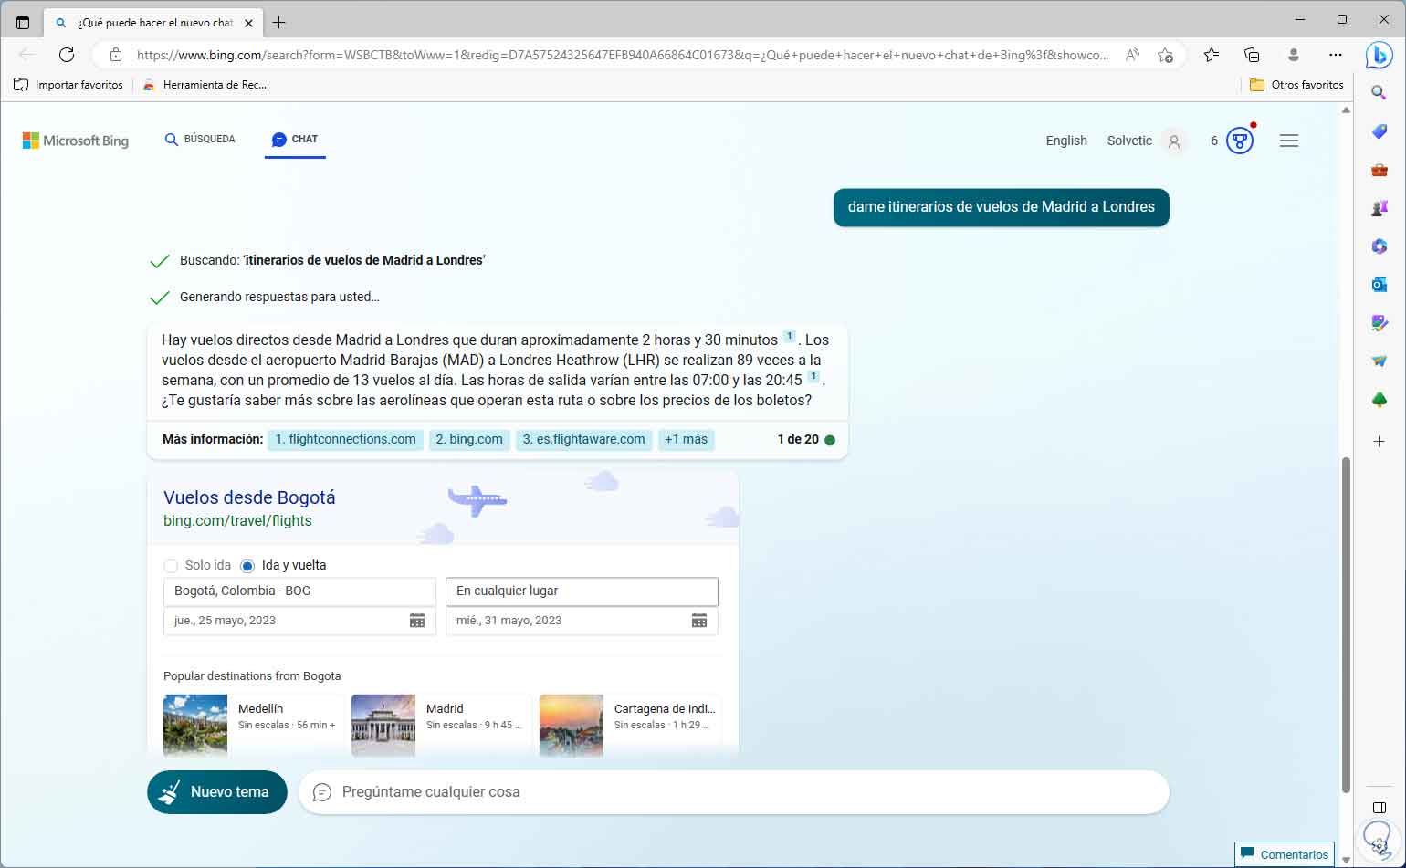Viewport: 1406px width, 868px height.
Task: Open the Drop paper-plane sidebar icon
Action: click(x=1379, y=361)
